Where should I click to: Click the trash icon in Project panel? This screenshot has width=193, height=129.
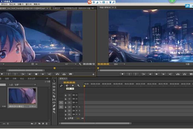[47, 124]
